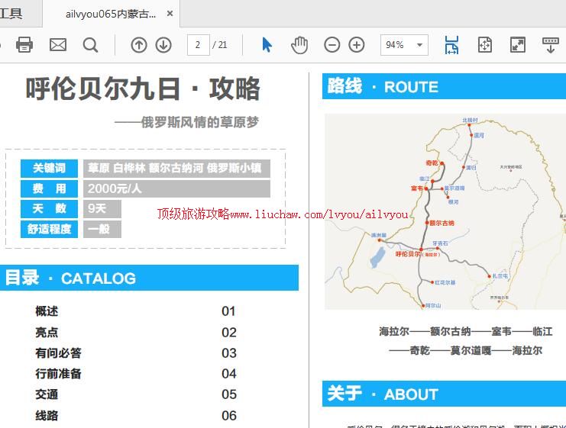Enable the hand pan tool
This screenshot has width=566, height=428.
coord(299,45)
